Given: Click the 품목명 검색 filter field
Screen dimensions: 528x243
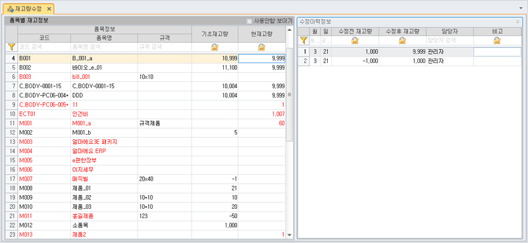Looking at the screenshot, I should [104, 47].
